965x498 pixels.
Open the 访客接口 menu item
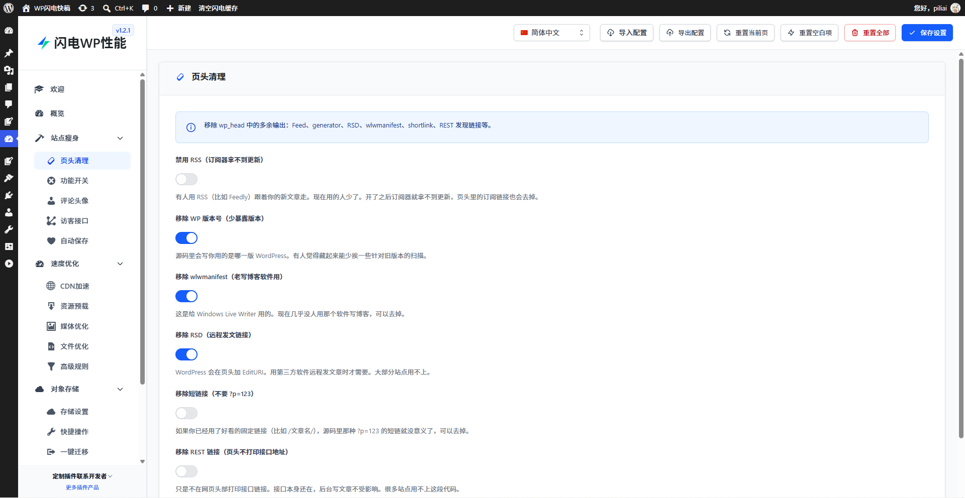pos(82,221)
